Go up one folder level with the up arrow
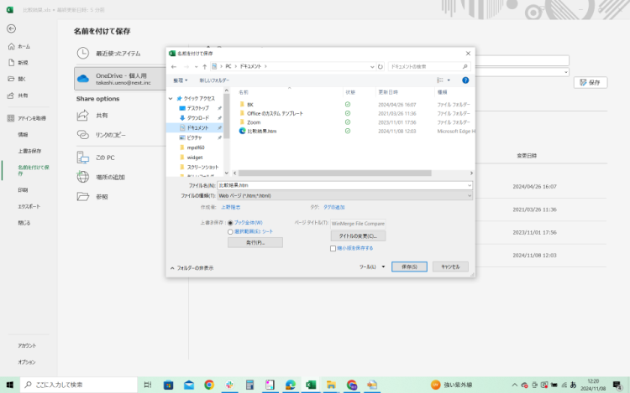630x393 pixels. [203, 66]
